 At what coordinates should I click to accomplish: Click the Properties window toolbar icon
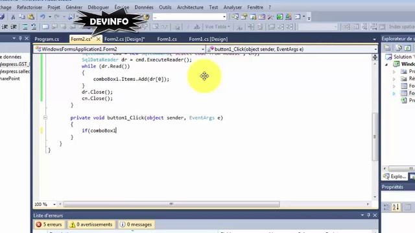pyautogui.click(x=244, y=17)
